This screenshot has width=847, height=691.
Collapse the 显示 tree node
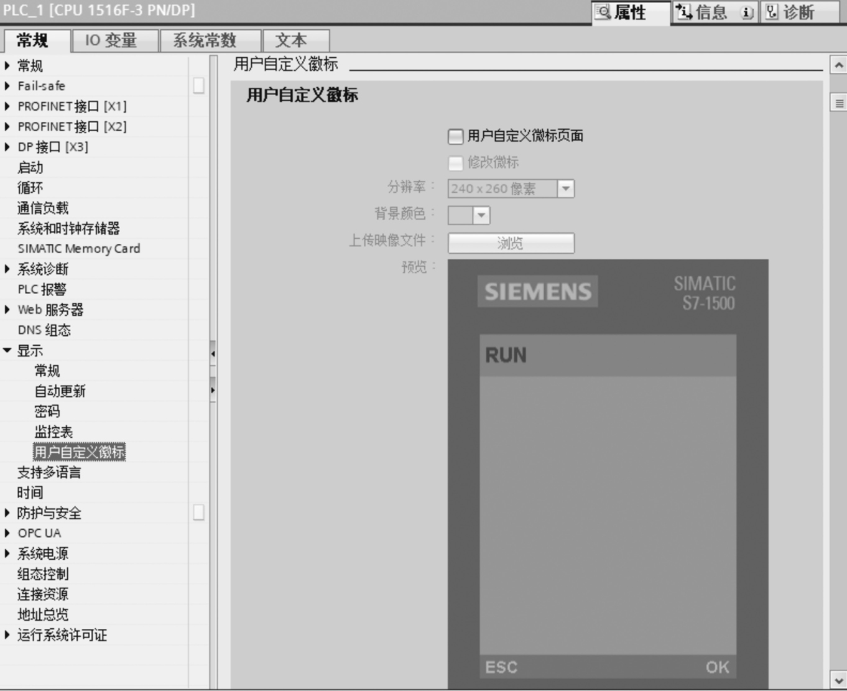7,350
